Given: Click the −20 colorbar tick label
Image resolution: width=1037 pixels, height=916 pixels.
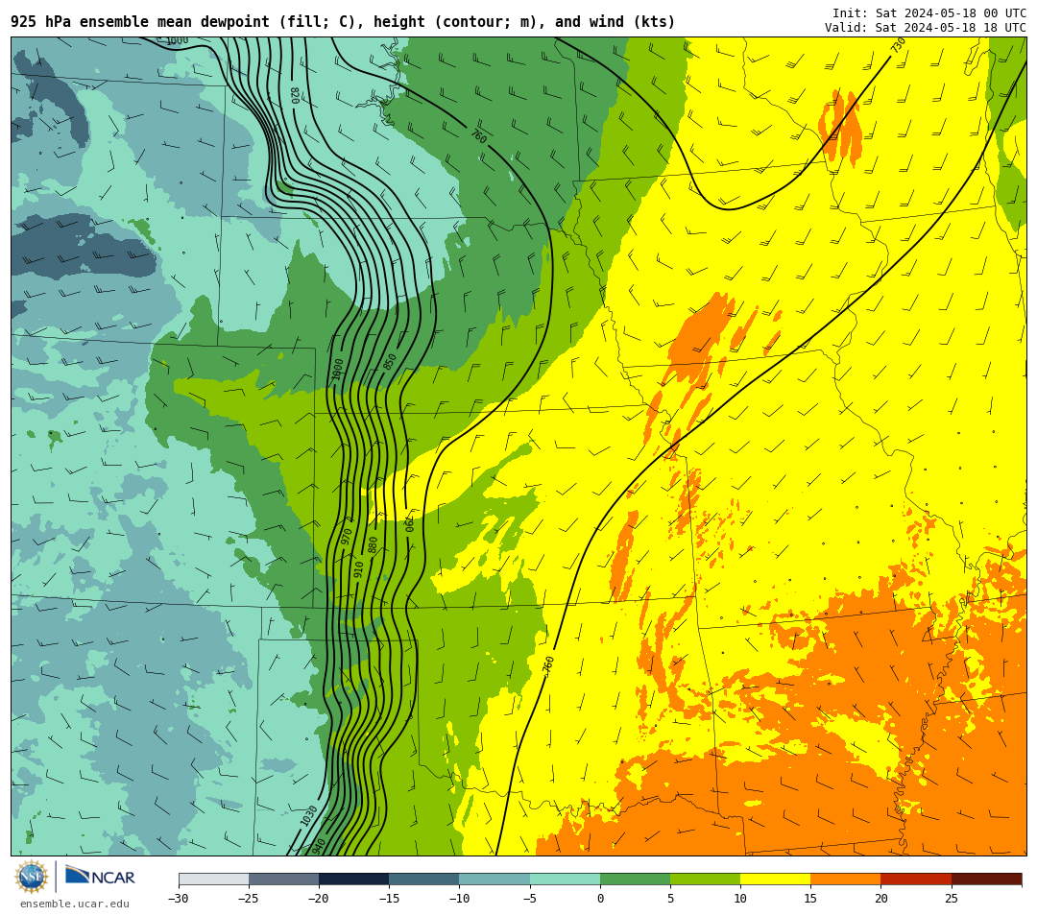Looking at the screenshot, I should [x=319, y=898].
